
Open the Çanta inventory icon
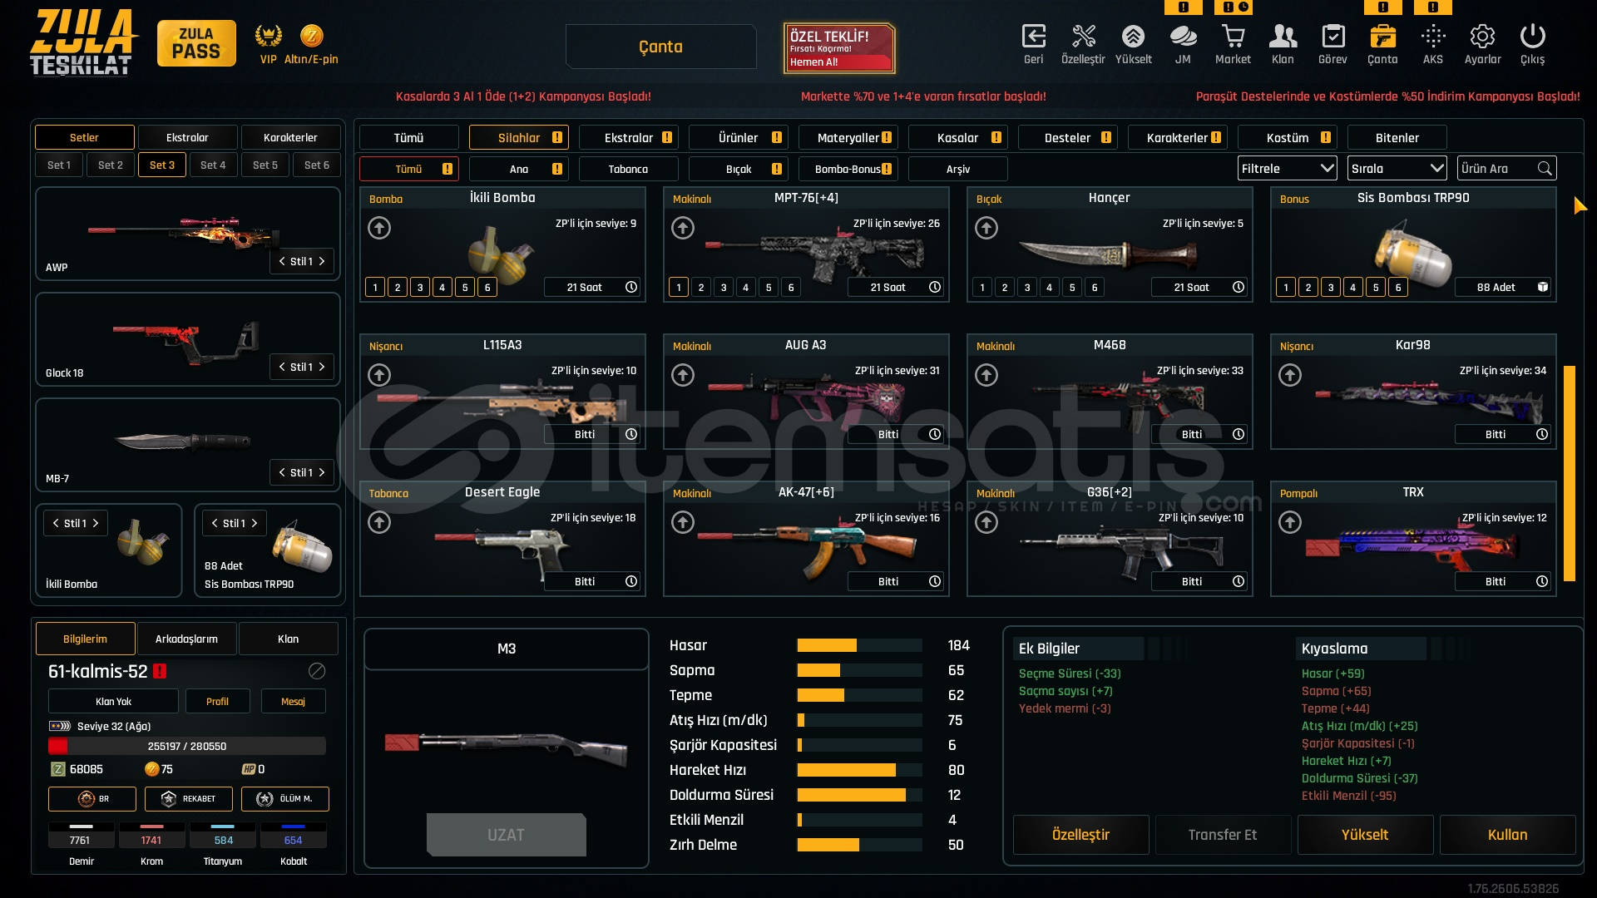pyautogui.click(x=1382, y=37)
